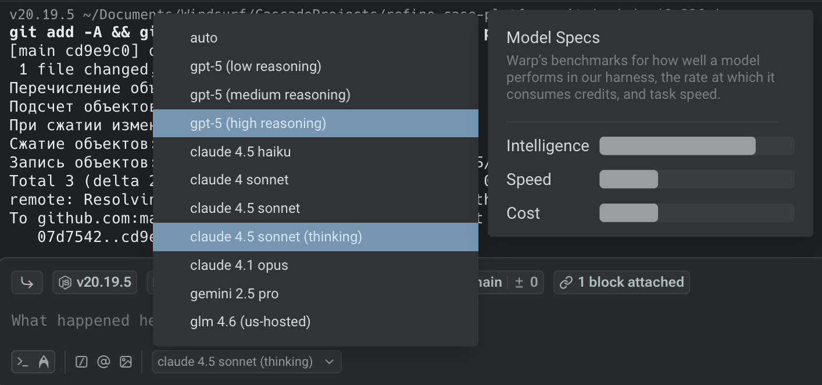The width and height of the screenshot is (822, 385).
Task: Open the 1 block attached chip
Action: [x=621, y=283]
